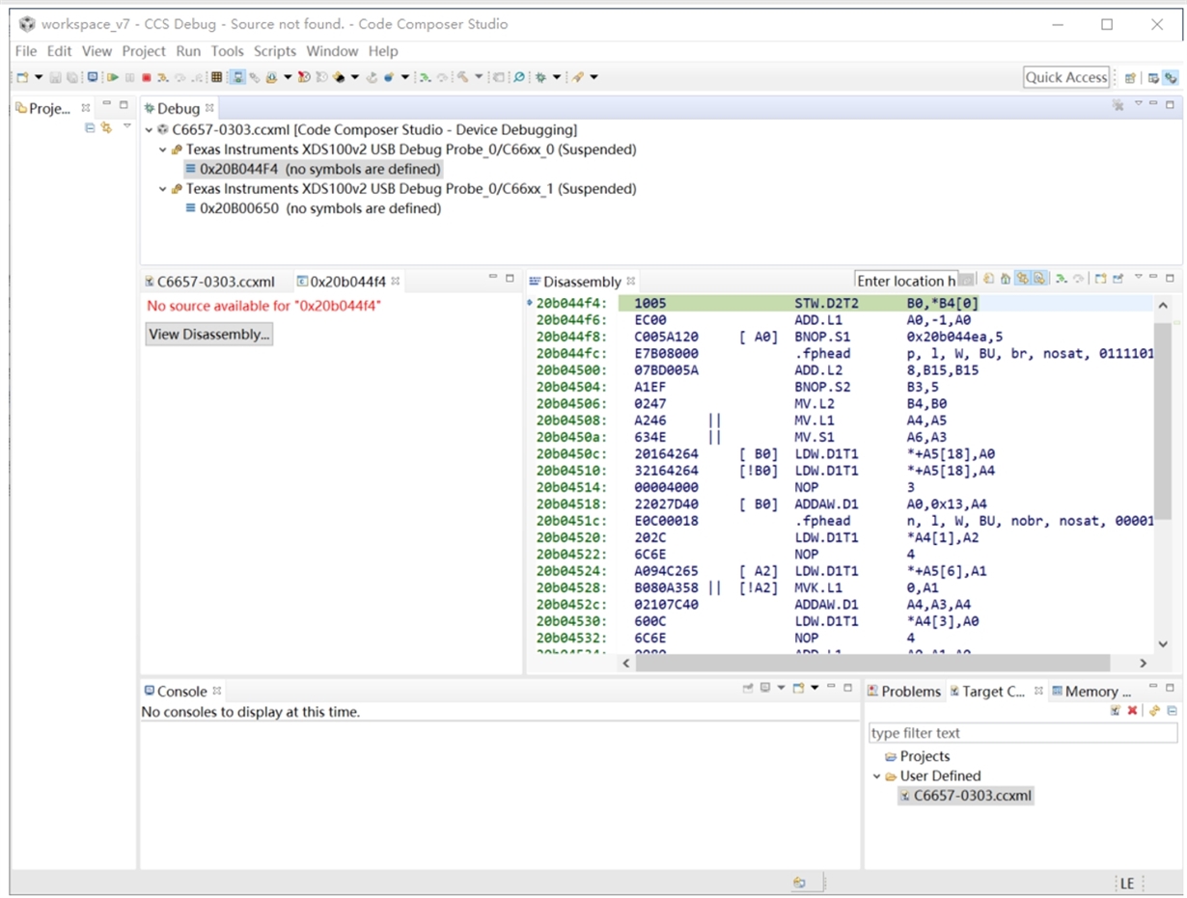The height and width of the screenshot is (898, 1187).
Task: Click the bug-shaped Debug icon in main toolbar
Action: coord(541,77)
